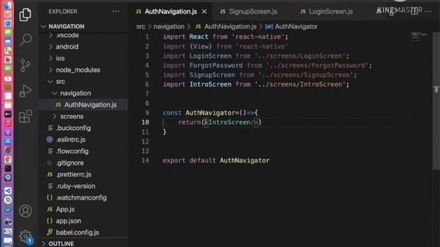Click the {View} import on line 2
This screenshot has height=247, width=440.
(x=225, y=47)
